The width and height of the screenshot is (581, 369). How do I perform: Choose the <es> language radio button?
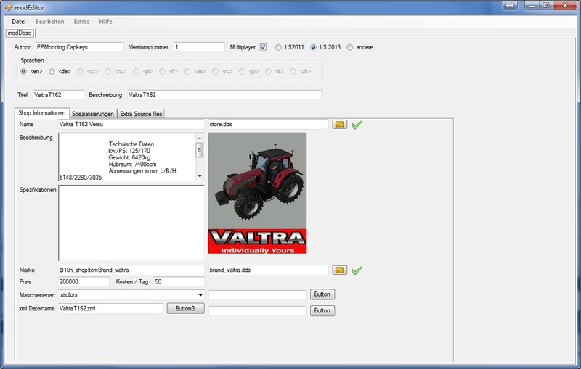tap(187, 71)
